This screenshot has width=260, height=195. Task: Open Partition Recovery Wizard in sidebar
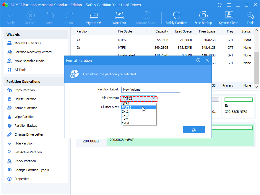[x=33, y=52]
